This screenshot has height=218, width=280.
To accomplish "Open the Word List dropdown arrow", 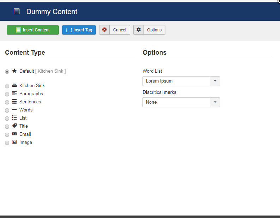I will pos(215,81).
